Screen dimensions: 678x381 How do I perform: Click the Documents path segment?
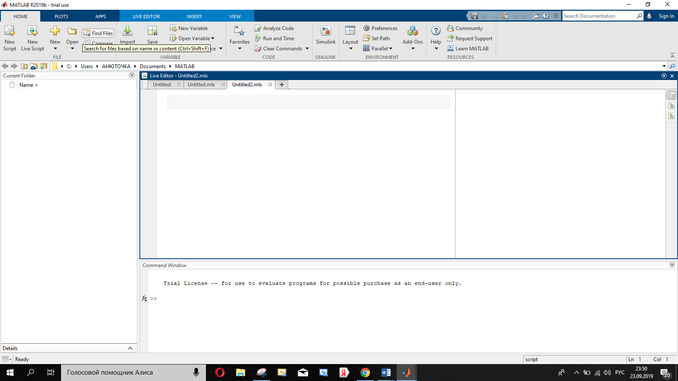click(x=153, y=66)
